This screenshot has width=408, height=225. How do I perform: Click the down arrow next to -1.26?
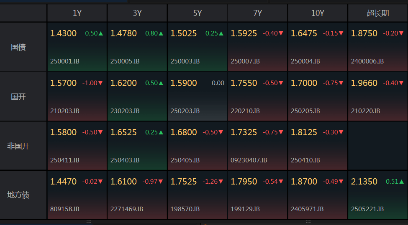click(221, 182)
